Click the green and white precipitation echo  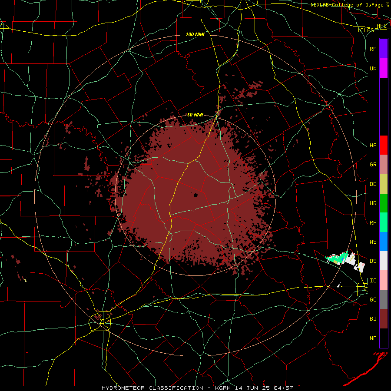pyautogui.click(x=345, y=261)
